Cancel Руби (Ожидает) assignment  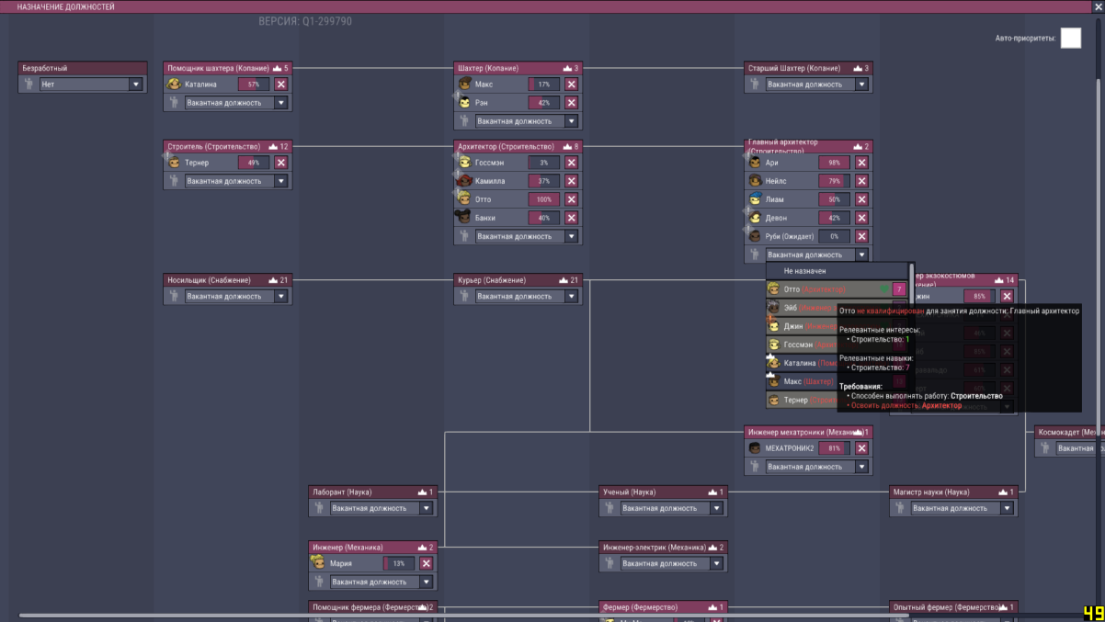(x=862, y=236)
